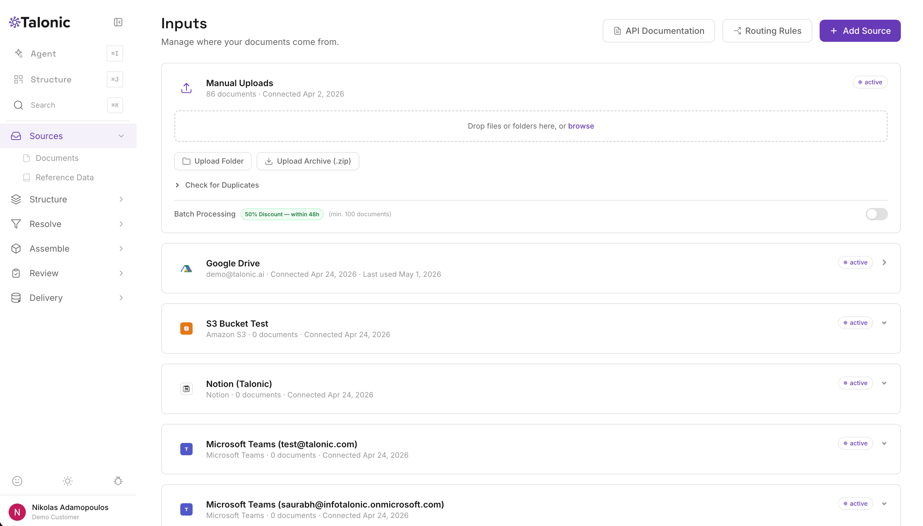Click the Sources inbox icon

coord(16,136)
